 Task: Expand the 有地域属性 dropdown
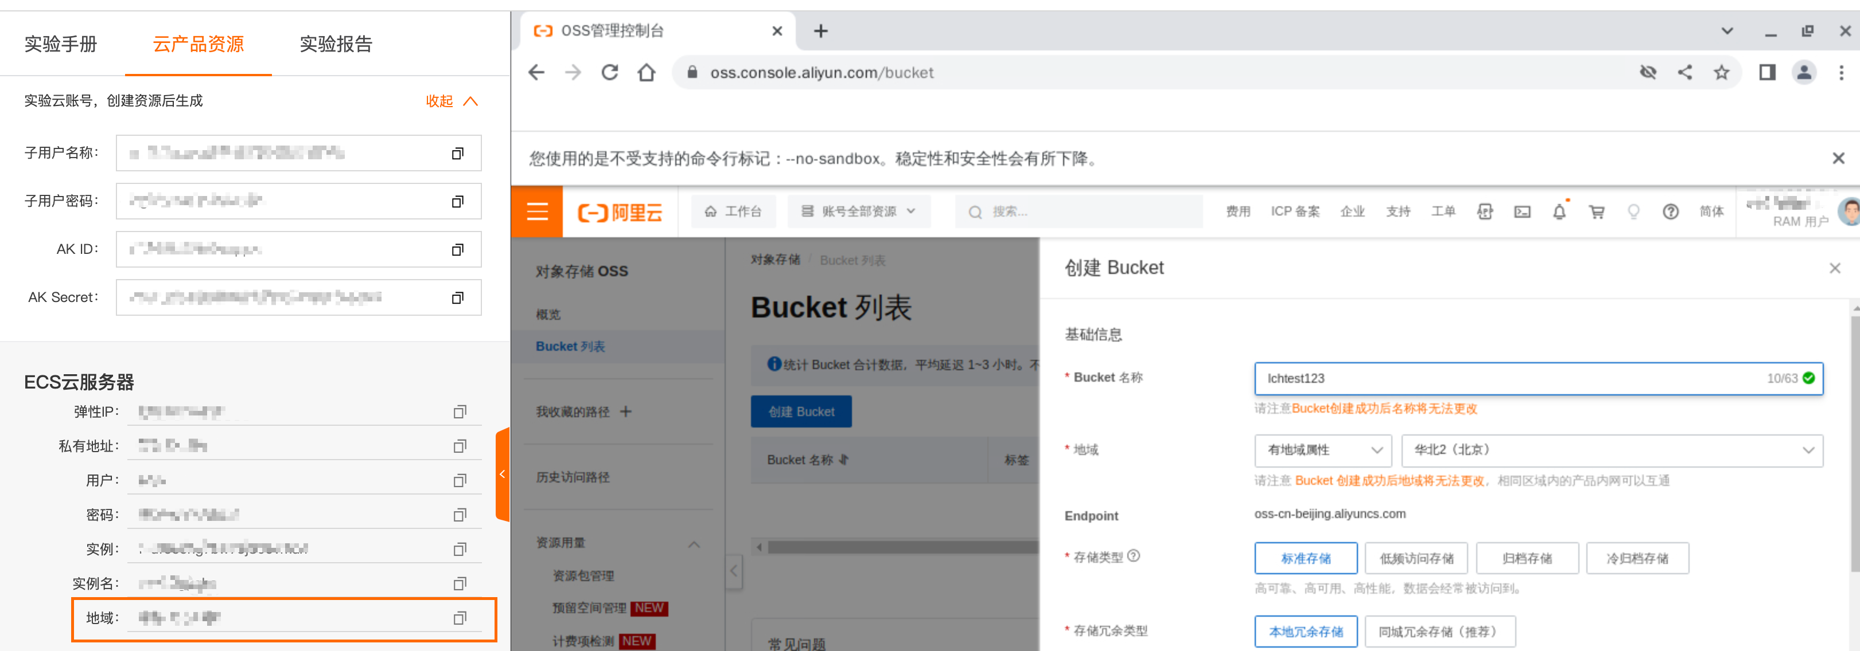click(x=1323, y=450)
